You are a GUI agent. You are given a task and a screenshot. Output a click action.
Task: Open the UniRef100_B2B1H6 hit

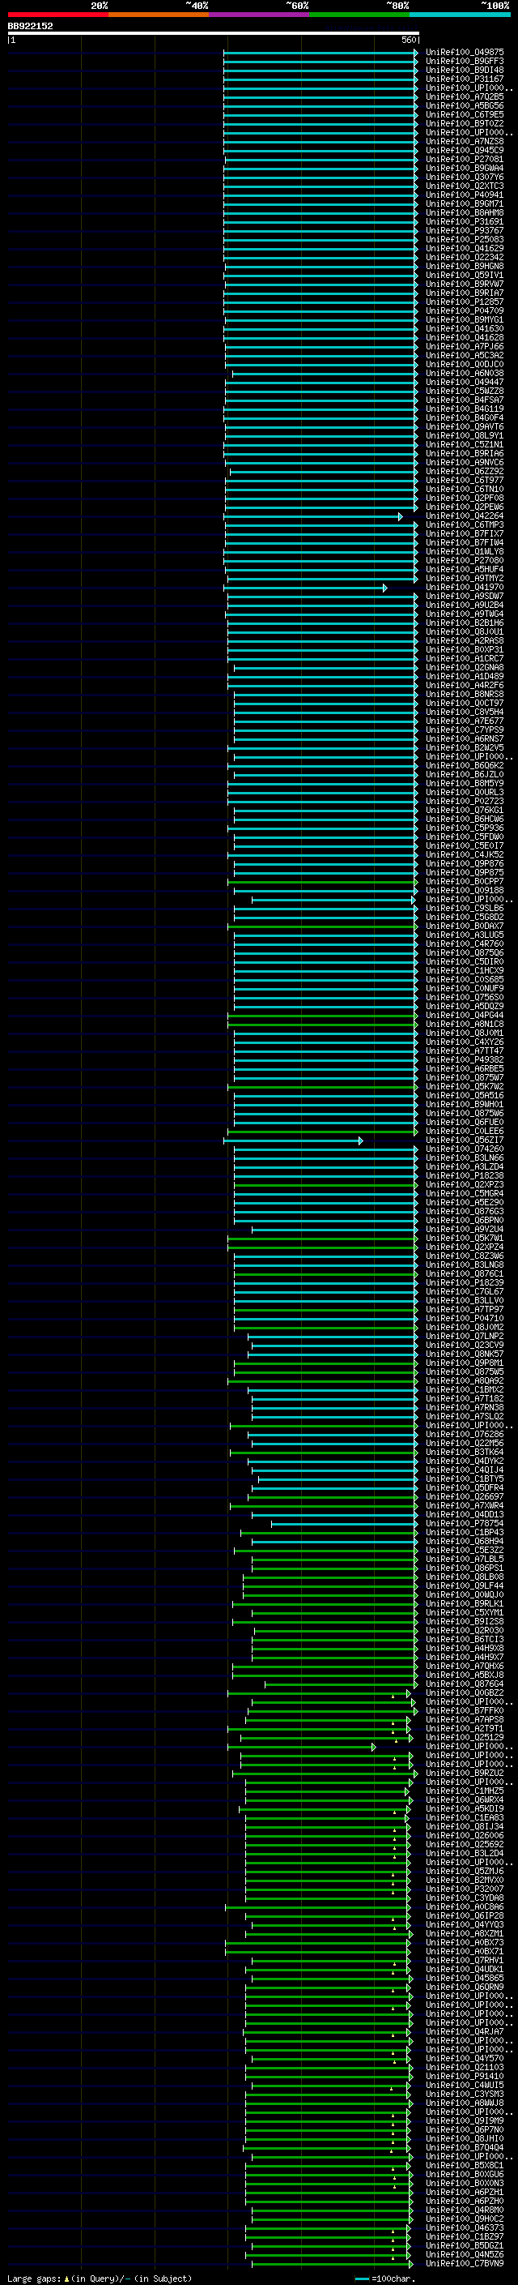coord(464,623)
